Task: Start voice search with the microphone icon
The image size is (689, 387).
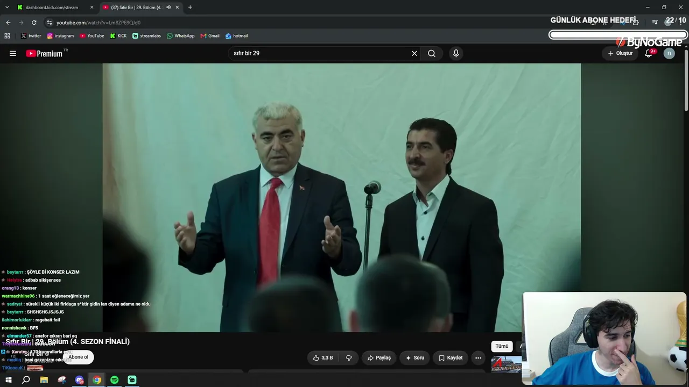Action: coord(456,53)
